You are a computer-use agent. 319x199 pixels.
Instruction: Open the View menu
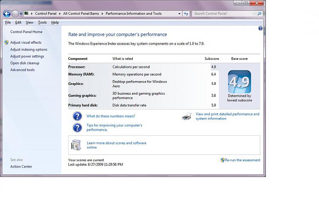pyautogui.click(x=29, y=22)
